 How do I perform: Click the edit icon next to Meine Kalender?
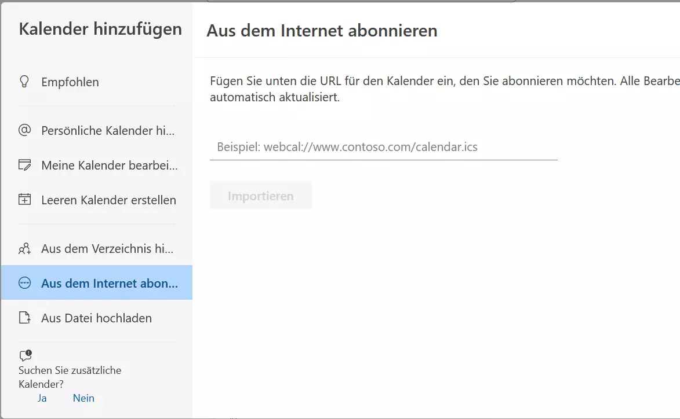tap(24, 165)
